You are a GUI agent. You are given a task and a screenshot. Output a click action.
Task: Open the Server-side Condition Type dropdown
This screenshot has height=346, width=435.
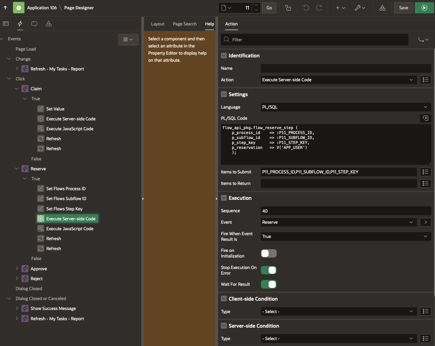pos(339,339)
